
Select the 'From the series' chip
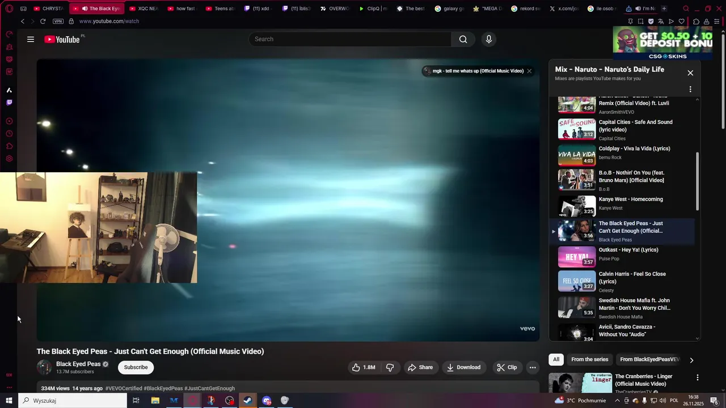pyautogui.click(x=590, y=359)
